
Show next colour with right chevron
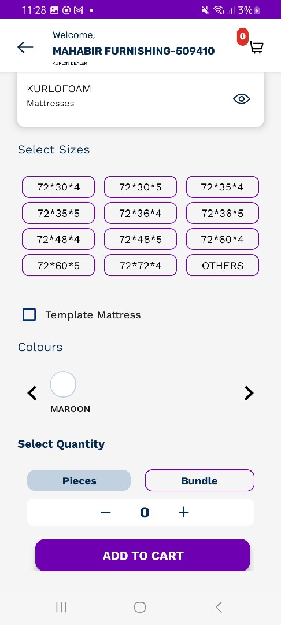click(249, 393)
